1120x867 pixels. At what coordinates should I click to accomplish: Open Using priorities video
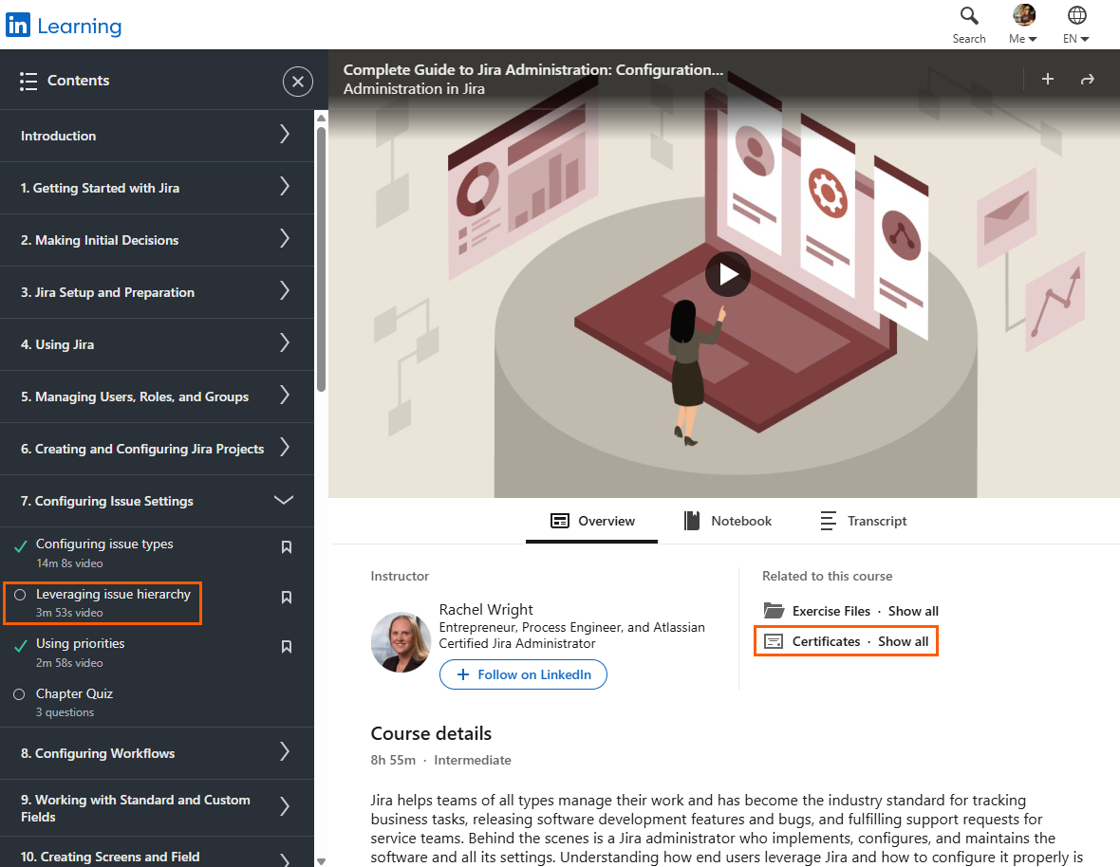coord(80,653)
